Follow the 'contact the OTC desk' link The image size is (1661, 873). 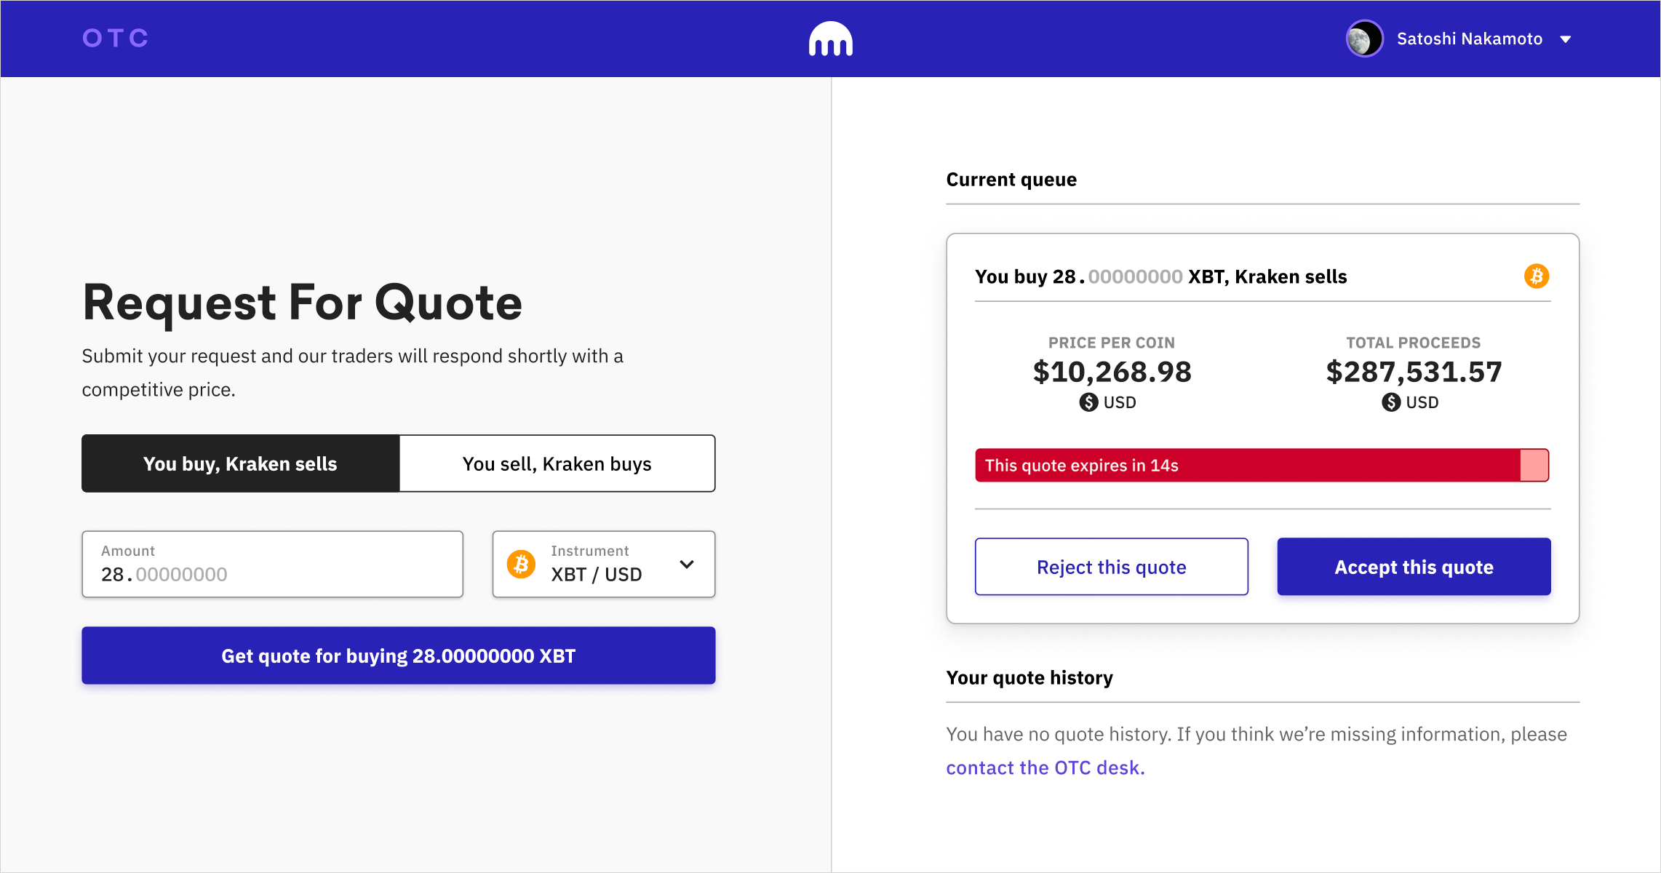(1045, 768)
